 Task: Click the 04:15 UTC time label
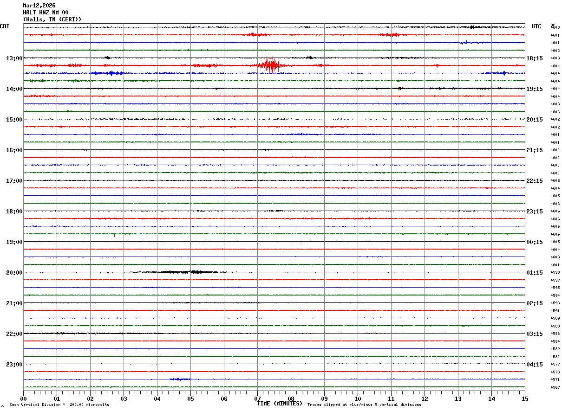pyautogui.click(x=535, y=365)
